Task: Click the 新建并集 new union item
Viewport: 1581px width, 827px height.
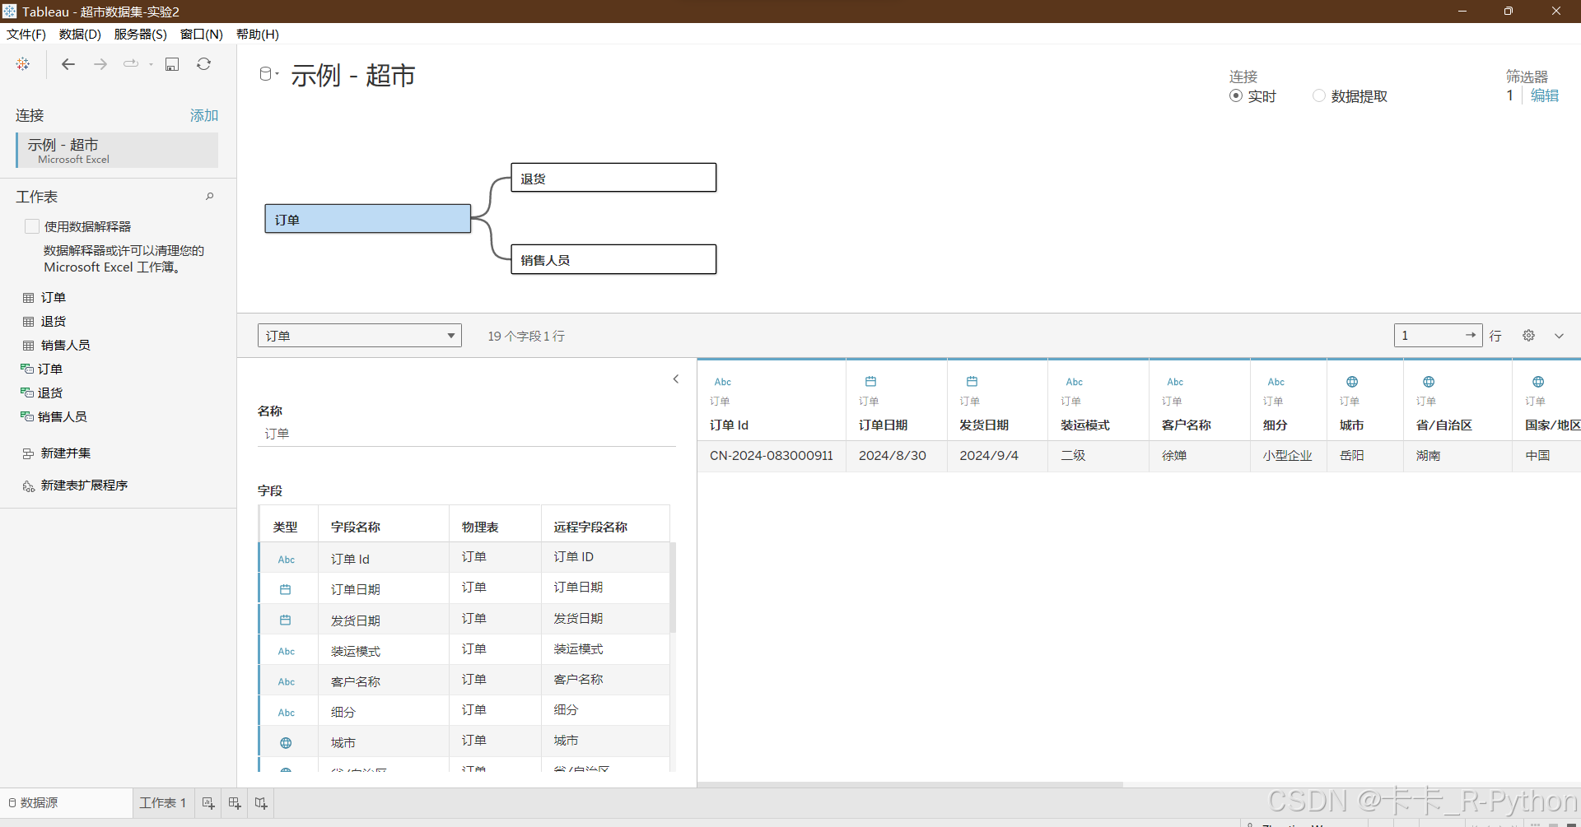Action: (57, 453)
